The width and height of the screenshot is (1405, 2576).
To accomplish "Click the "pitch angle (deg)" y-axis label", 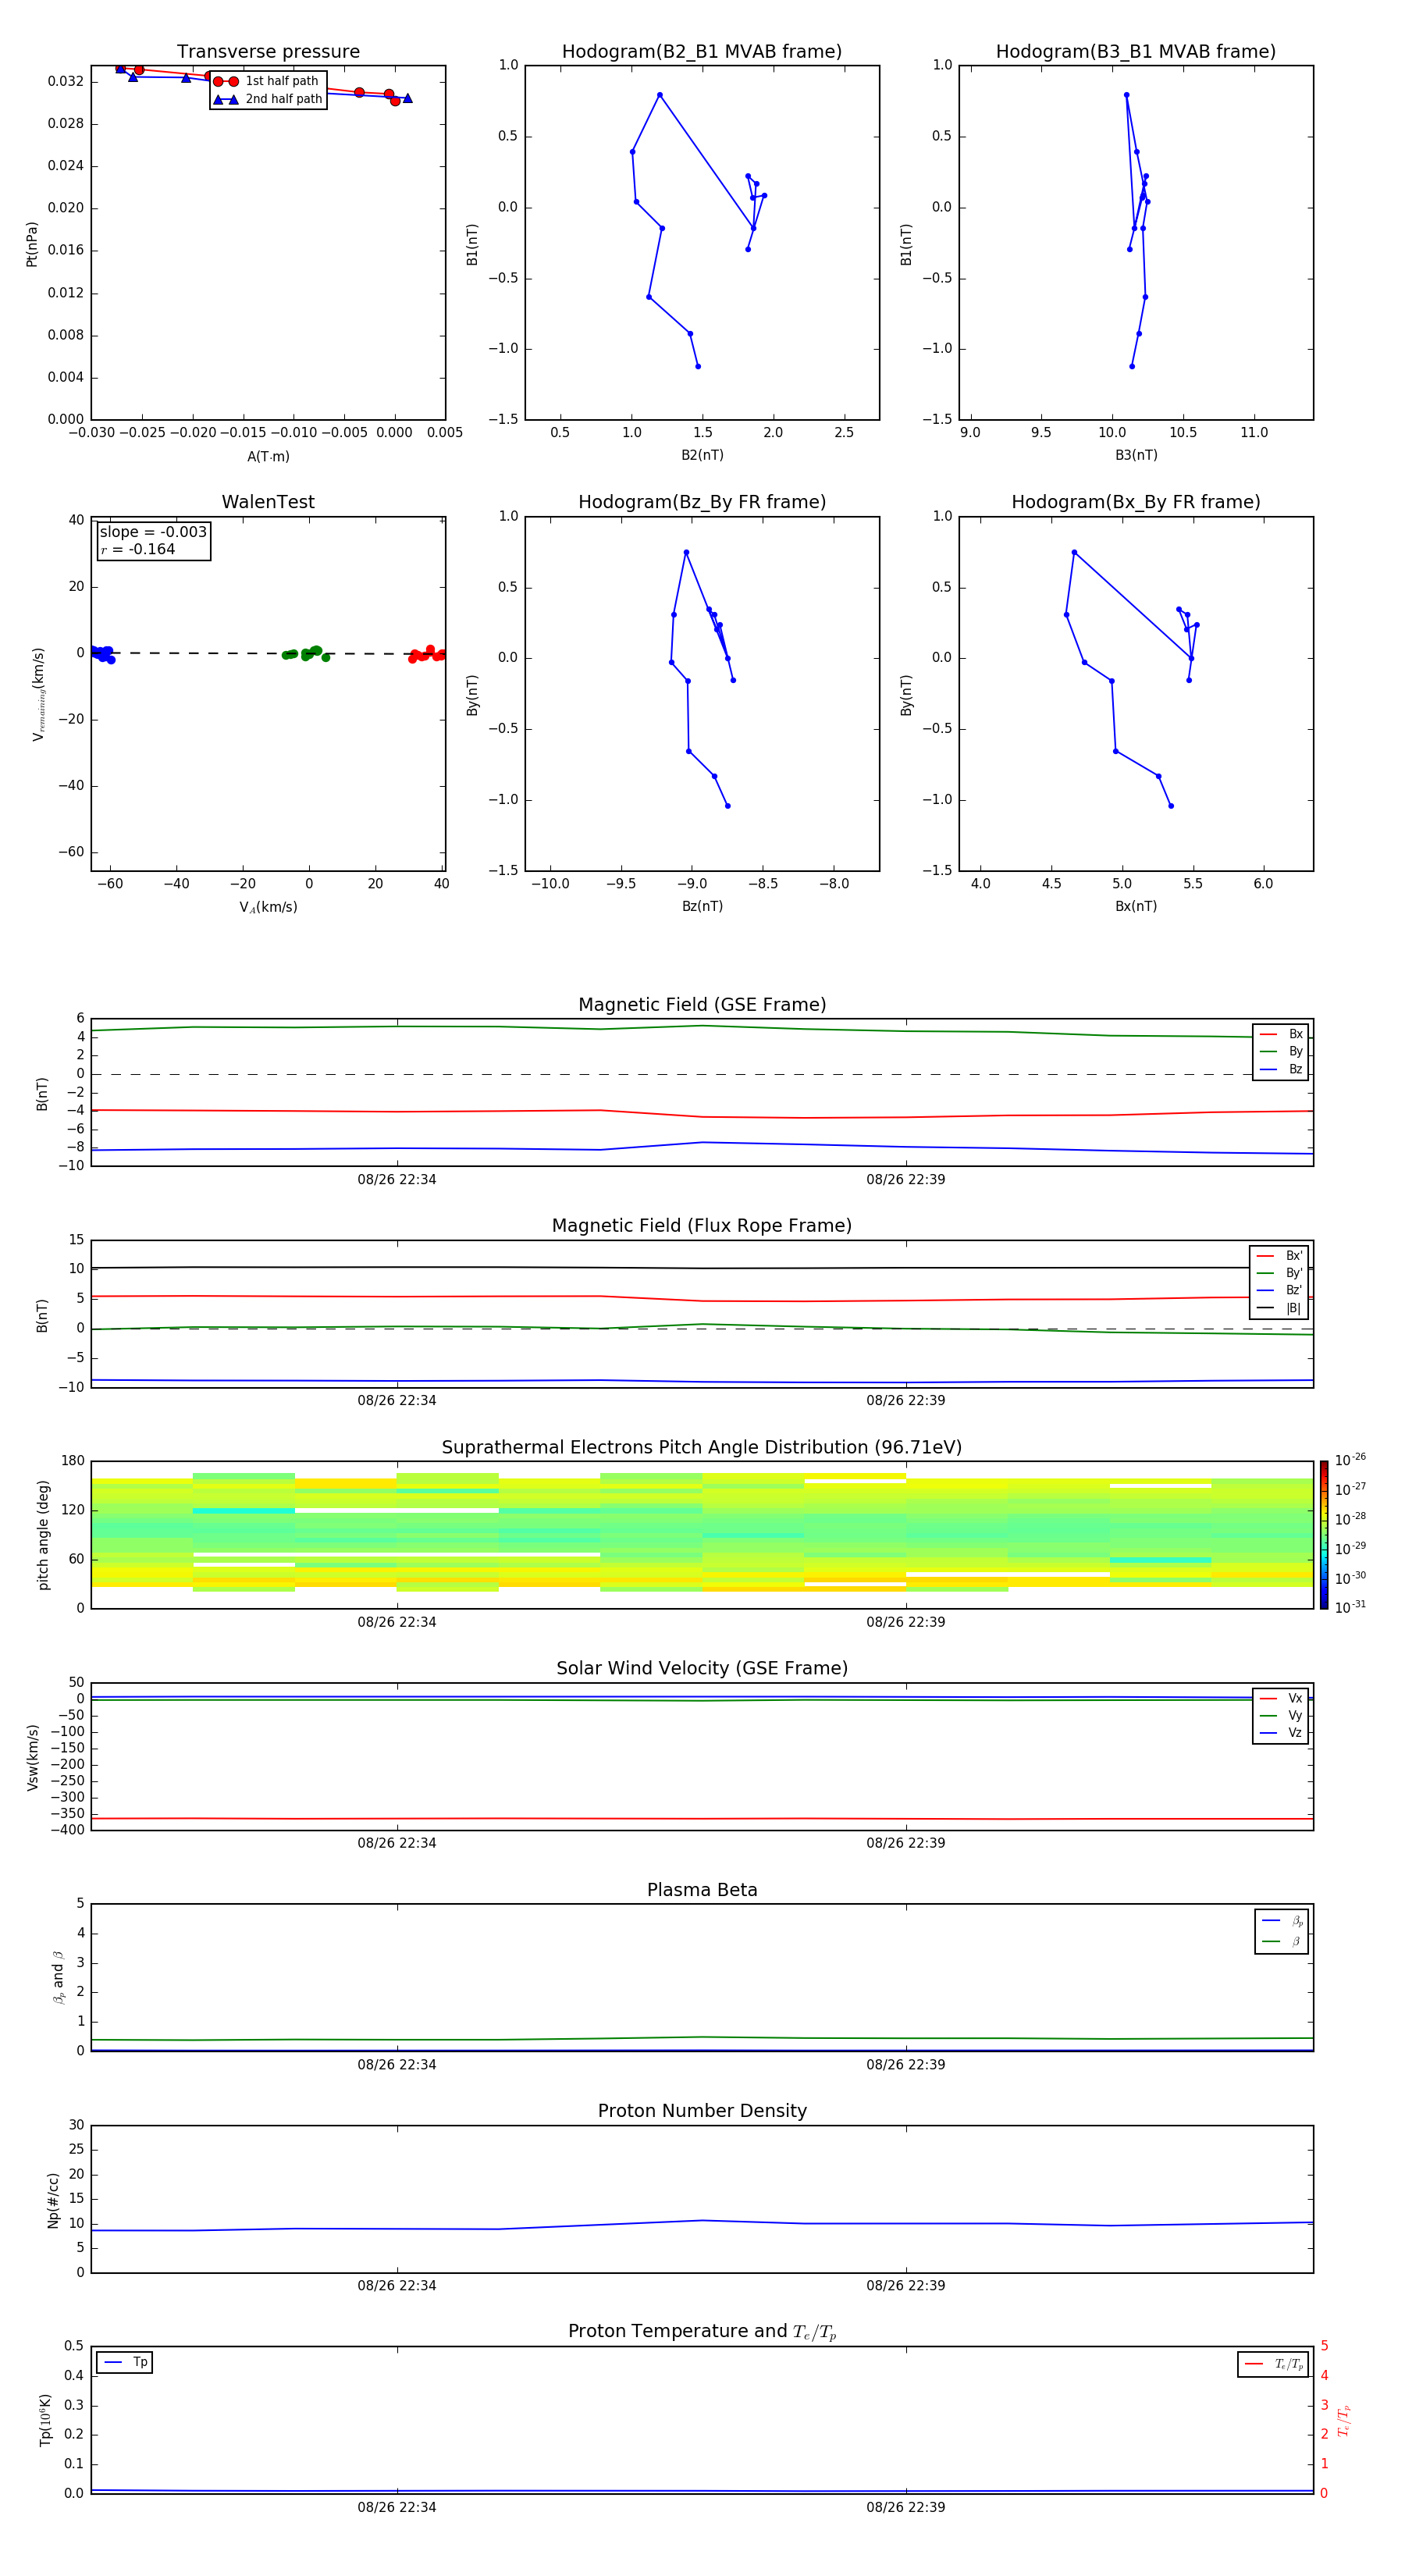I will pyautogui.click(x=43, y=1535).
